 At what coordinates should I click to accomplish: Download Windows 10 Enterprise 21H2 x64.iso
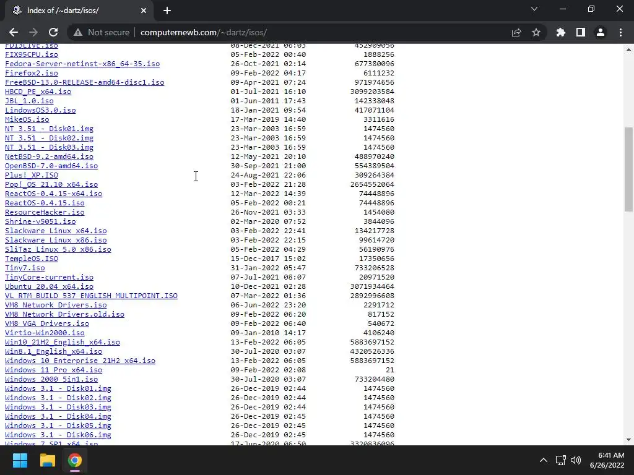coord(80,361)
